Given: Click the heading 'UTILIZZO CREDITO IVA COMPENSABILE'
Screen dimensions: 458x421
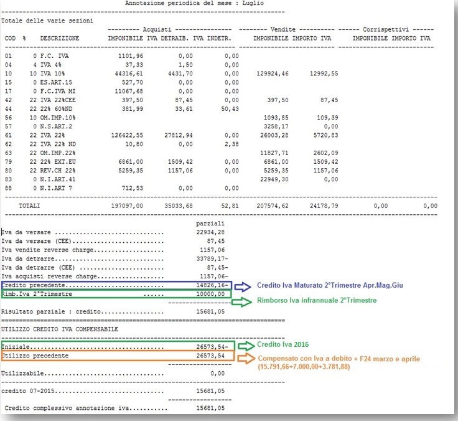Looking at the screenshot, I should click(60, 329).
